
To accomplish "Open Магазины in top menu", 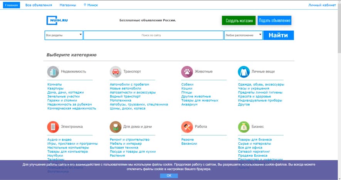I will [68, 5].
